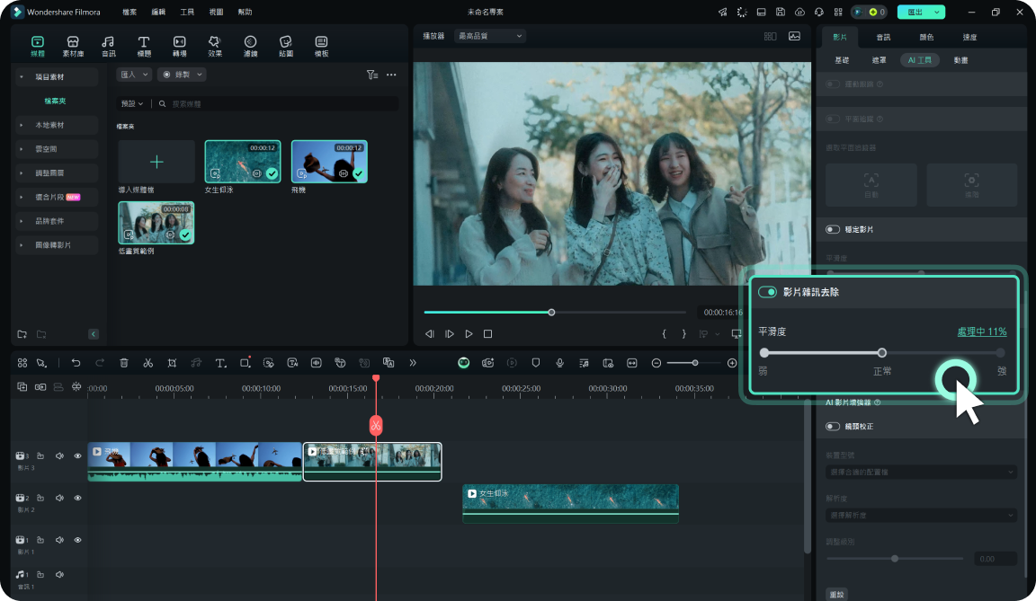Screen dimensions: 1036x601
Task: Switch to the 顏色 properties tab
Action: pos(926,37)
